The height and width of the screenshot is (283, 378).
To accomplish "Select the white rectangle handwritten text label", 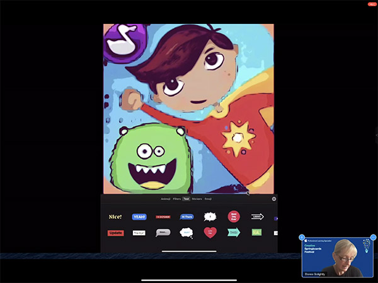I will 139,233.
